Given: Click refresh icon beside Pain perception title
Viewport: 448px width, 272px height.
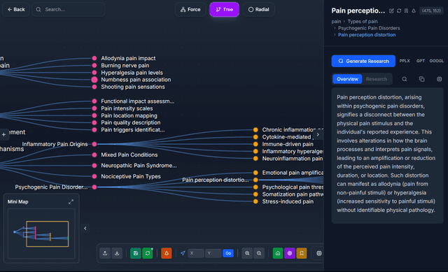Looking at the screenshot, I should (399, 11).
